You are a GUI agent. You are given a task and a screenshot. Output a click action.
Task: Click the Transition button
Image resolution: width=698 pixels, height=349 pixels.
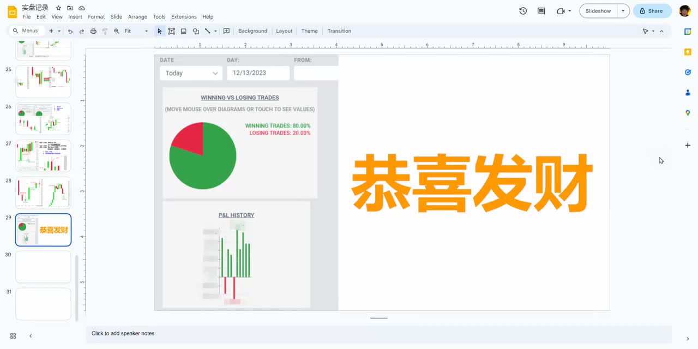tap(339, 31)
